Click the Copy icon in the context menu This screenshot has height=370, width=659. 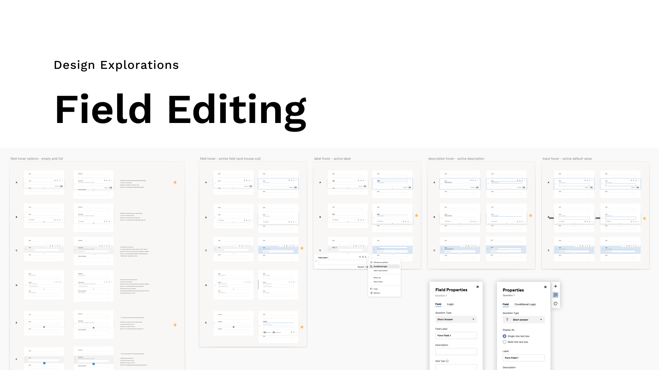click(371, 289)
